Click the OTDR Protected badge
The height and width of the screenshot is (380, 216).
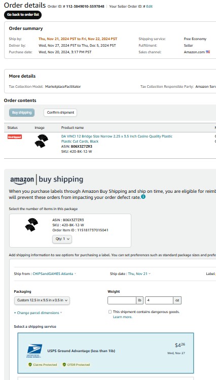click(x=76, y=365)
